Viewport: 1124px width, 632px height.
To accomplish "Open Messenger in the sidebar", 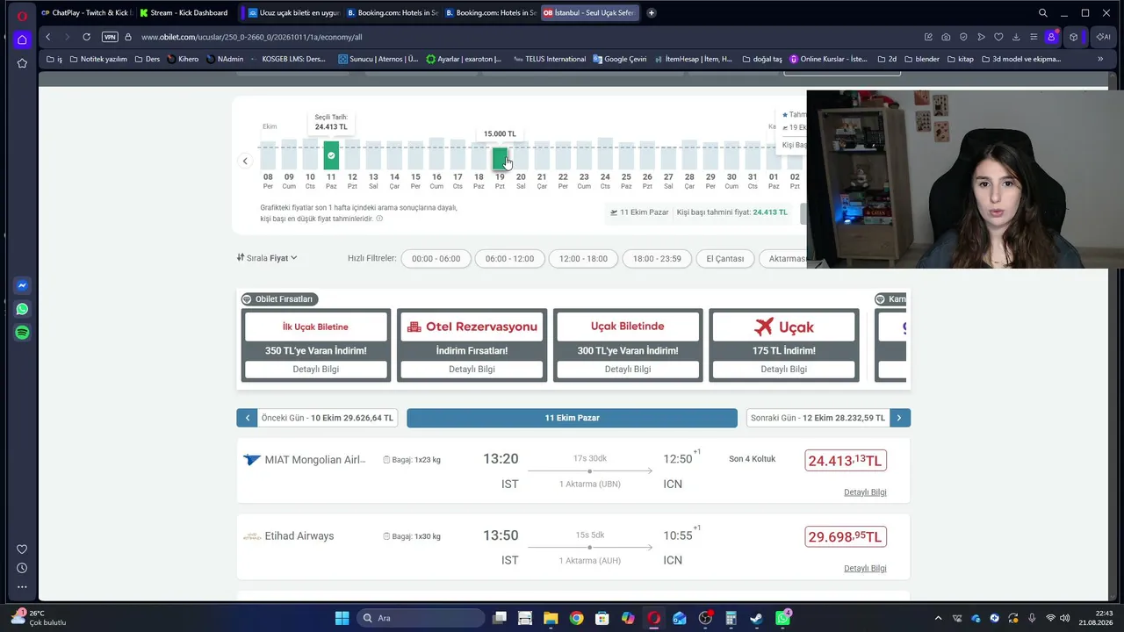I will tap(22, 285).
